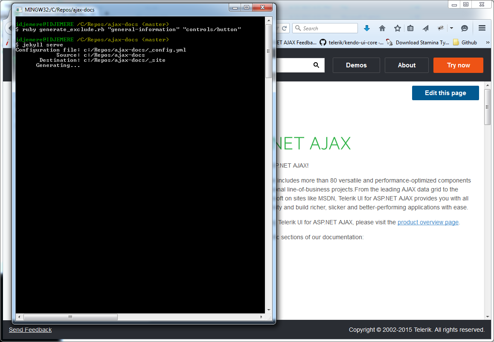The width and height of the screenshot is (494, 342).
Task: Reload the page with the refresh icon
Action: pyautogui.click(x=284, y=28)
